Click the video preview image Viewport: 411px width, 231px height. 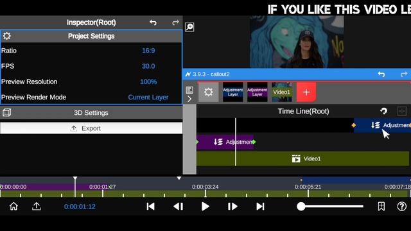297,42
